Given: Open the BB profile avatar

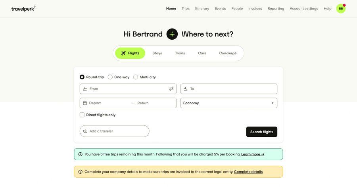Looking at the screenshot, I should 341,9.
